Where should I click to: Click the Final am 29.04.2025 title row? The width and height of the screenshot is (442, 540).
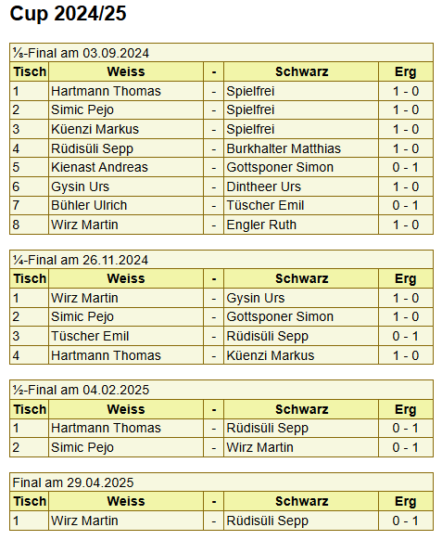pyautogui.click(x=221, y=482)
